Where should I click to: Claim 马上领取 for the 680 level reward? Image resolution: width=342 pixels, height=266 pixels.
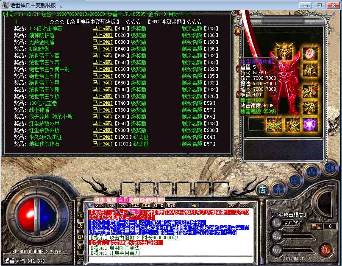pyautogui.click(x=103, y=83)
